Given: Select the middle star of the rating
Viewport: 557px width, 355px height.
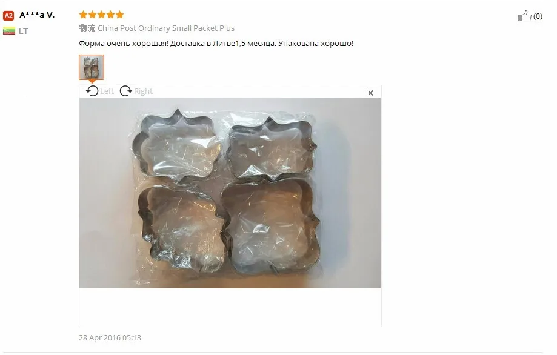Looking at the screenshot, I should pyautogui.click(x=101, y=15).
